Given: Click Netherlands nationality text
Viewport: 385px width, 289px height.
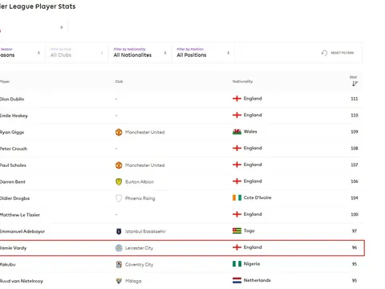Looking at the screenshot, I should [257, 280].
